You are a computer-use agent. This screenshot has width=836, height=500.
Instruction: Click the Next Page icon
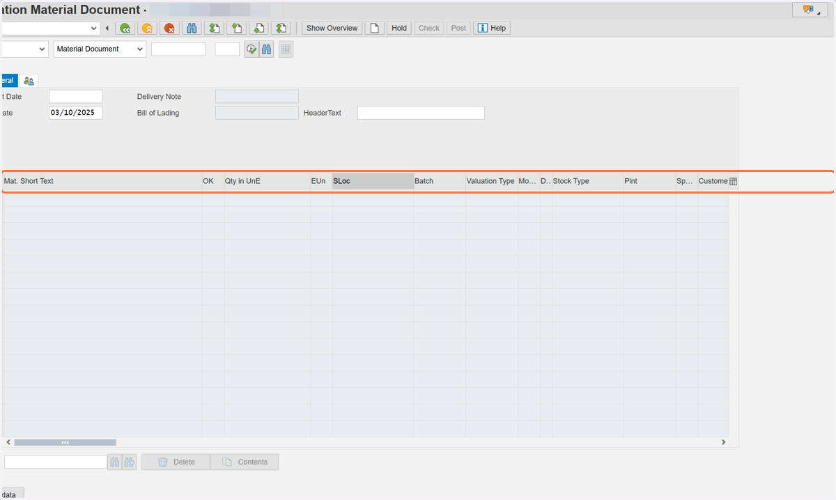tap(258, 29)
